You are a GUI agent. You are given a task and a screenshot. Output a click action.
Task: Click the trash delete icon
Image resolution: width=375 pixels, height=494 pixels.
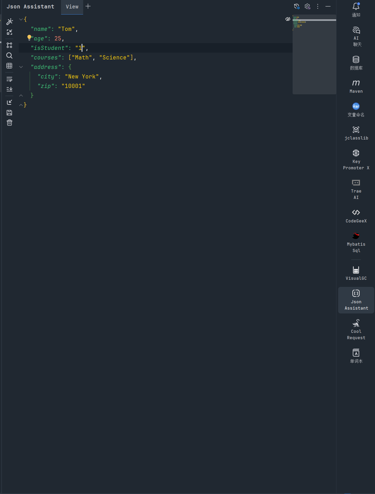tap(10, 123)
